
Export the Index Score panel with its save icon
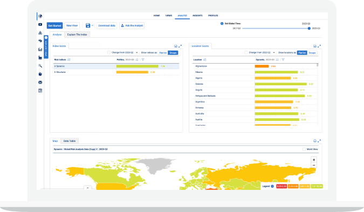[176, 46]
